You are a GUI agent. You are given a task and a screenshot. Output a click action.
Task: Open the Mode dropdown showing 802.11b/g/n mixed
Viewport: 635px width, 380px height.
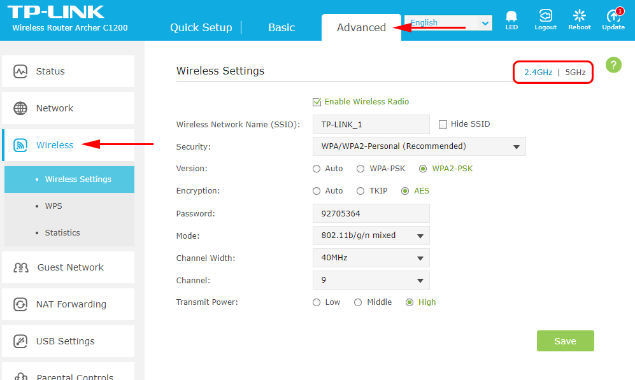click(x=371, y=236)
